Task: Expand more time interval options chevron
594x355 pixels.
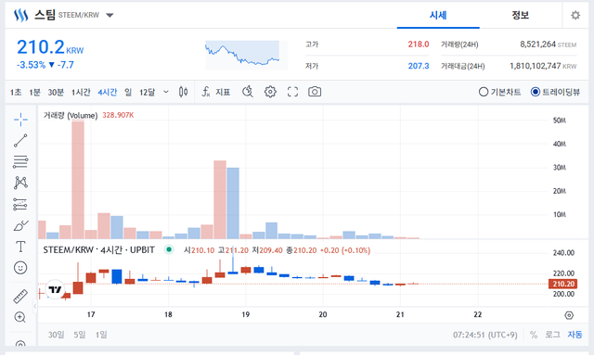Action: 166,92
